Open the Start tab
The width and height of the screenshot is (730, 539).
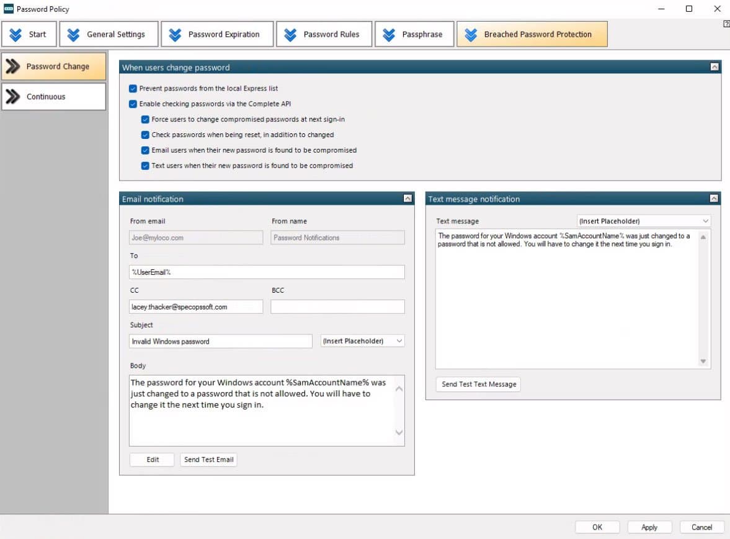click(x=29, y=34)
